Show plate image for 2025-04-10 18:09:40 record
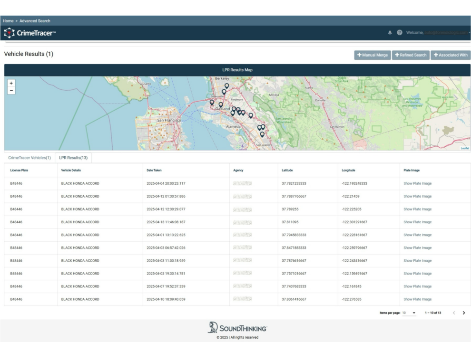 [418, 300]
